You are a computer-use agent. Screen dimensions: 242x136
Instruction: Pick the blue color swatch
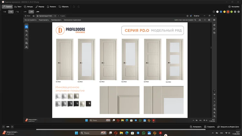(221, 12)
